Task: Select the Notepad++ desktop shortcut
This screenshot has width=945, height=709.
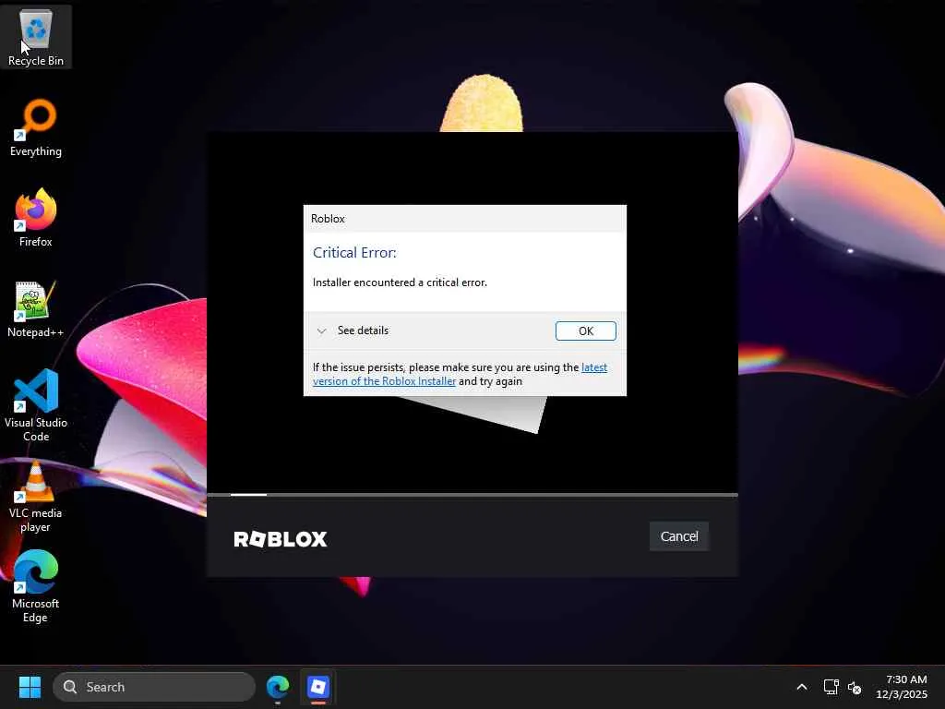Action: [36, 308]
